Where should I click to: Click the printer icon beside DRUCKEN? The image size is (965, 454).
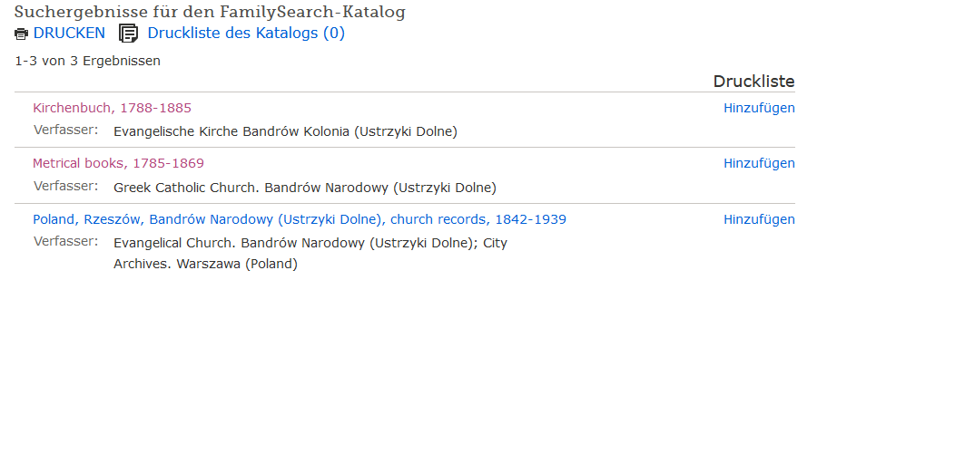coord(21,34)
